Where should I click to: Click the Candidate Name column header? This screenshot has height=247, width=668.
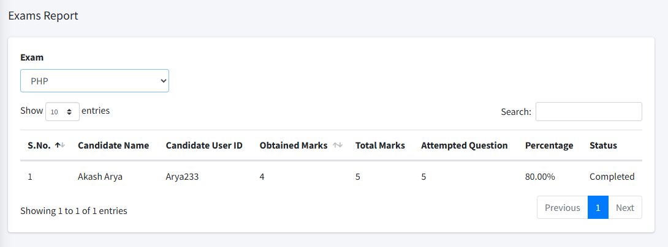click(113, 146)
